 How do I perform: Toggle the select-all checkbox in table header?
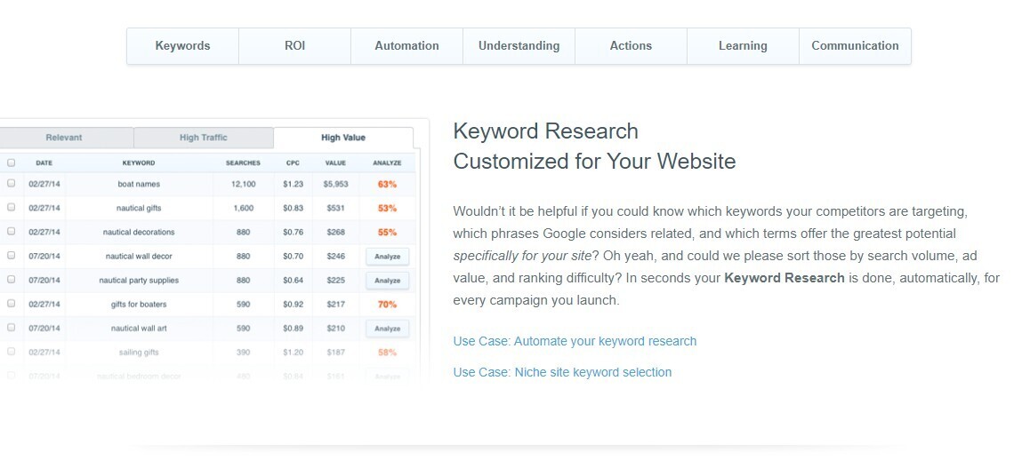pyautogui.click(x=12, y=163)
